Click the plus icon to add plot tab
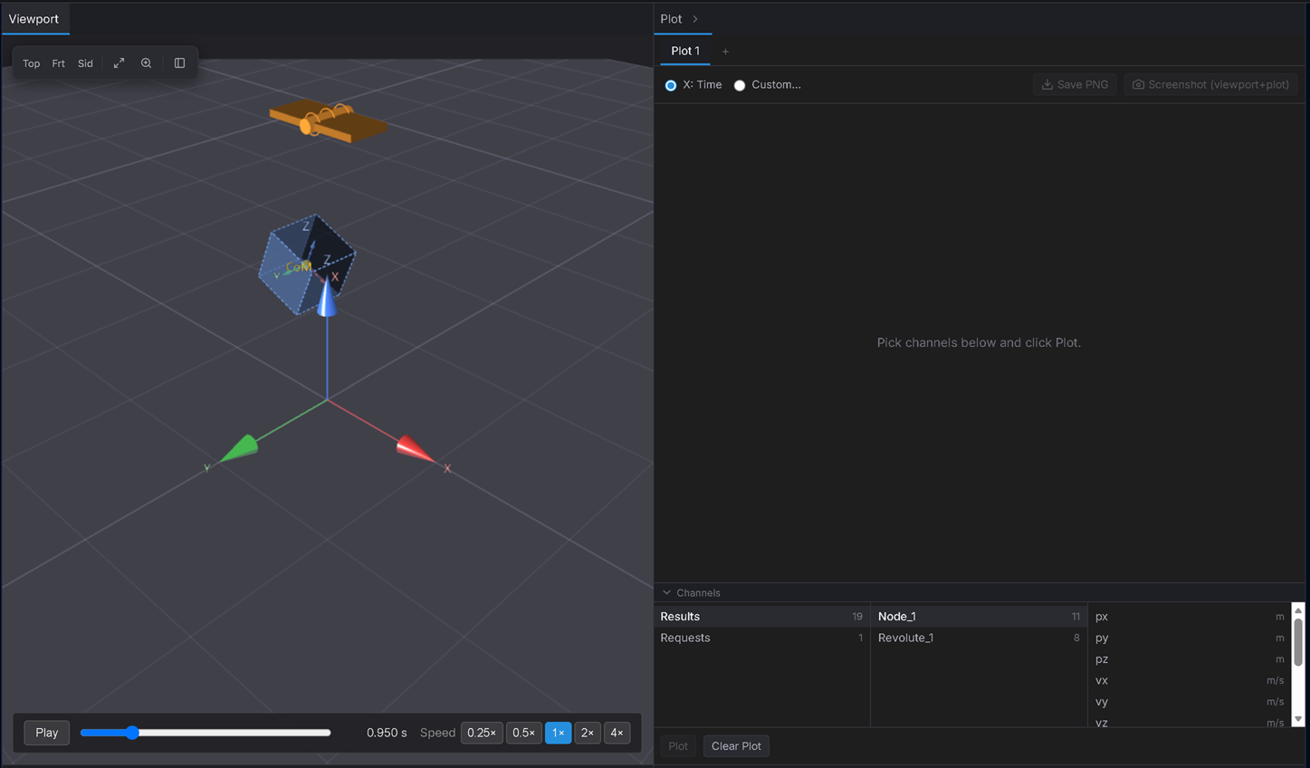 [x=725, y=52]
